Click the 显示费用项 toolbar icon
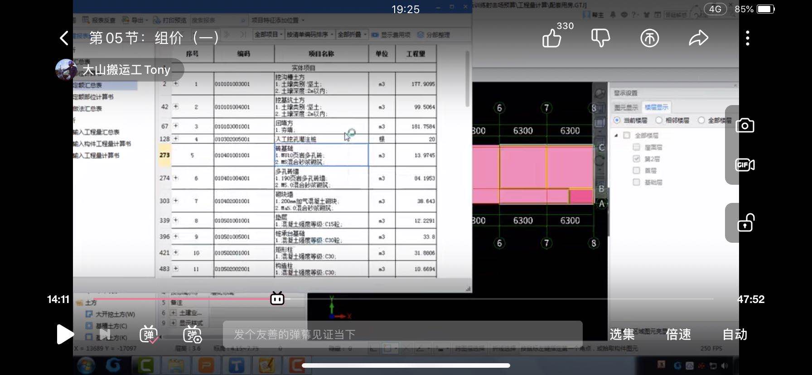Screen dimensions: 812x375 pos(391,34)
